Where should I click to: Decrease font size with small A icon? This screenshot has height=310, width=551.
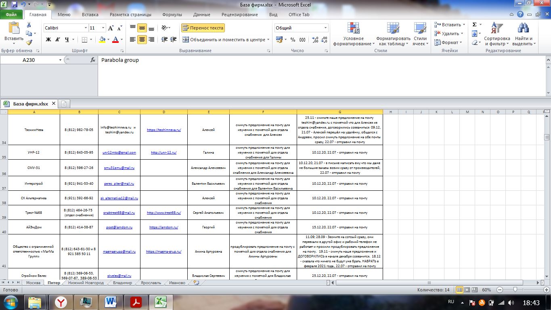tap(119, 28)
